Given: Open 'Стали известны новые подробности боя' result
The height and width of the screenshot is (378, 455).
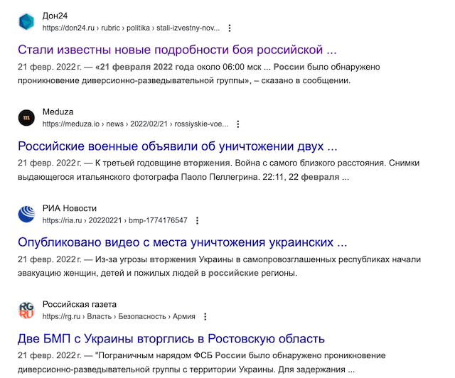Looking at the screenshot, I should click(x=177, y=50).
